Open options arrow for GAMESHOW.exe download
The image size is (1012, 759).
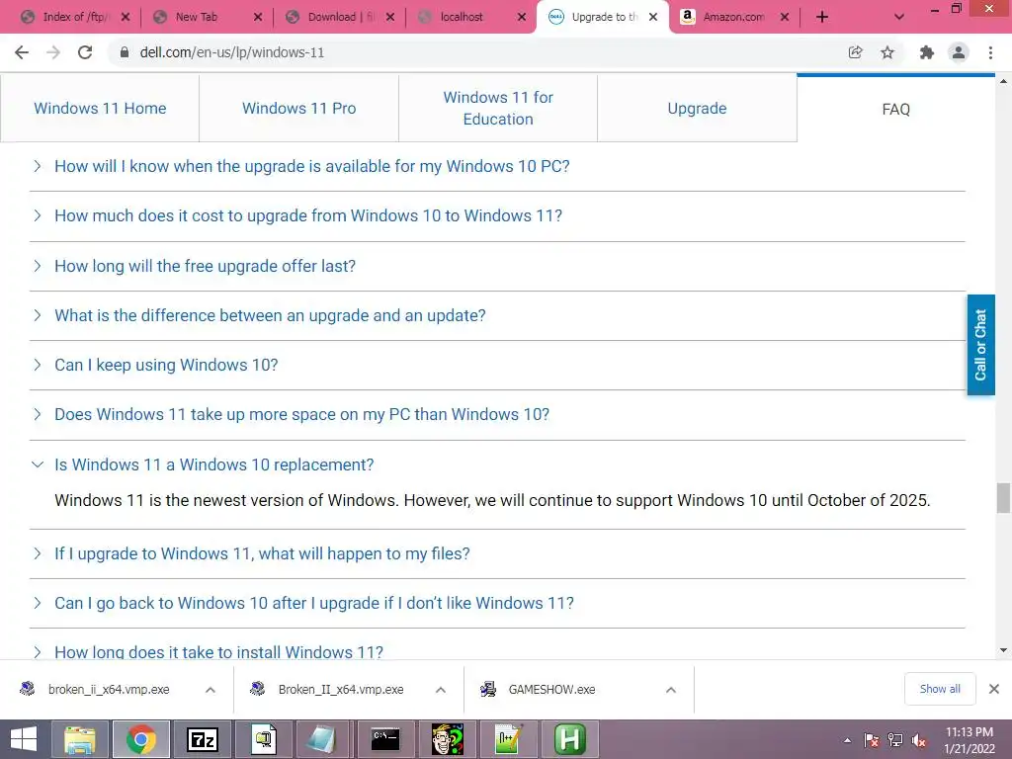pos(671,689)
